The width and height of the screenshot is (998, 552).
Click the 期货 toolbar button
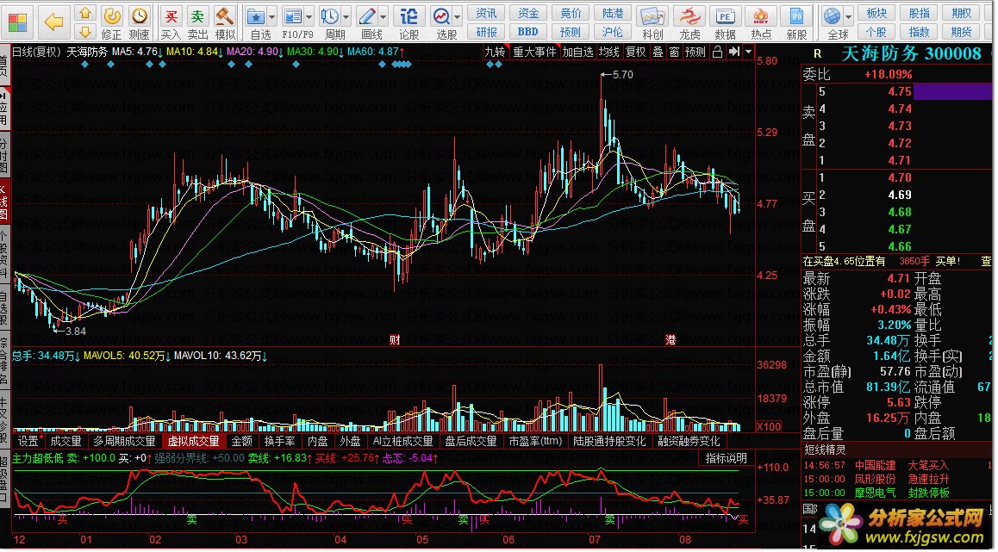(x=961, y=31)
